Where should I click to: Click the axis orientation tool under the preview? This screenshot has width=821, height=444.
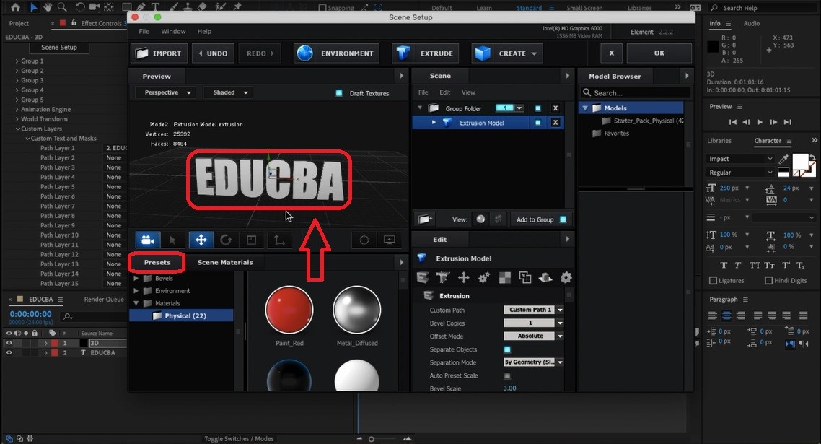[279, 240]
